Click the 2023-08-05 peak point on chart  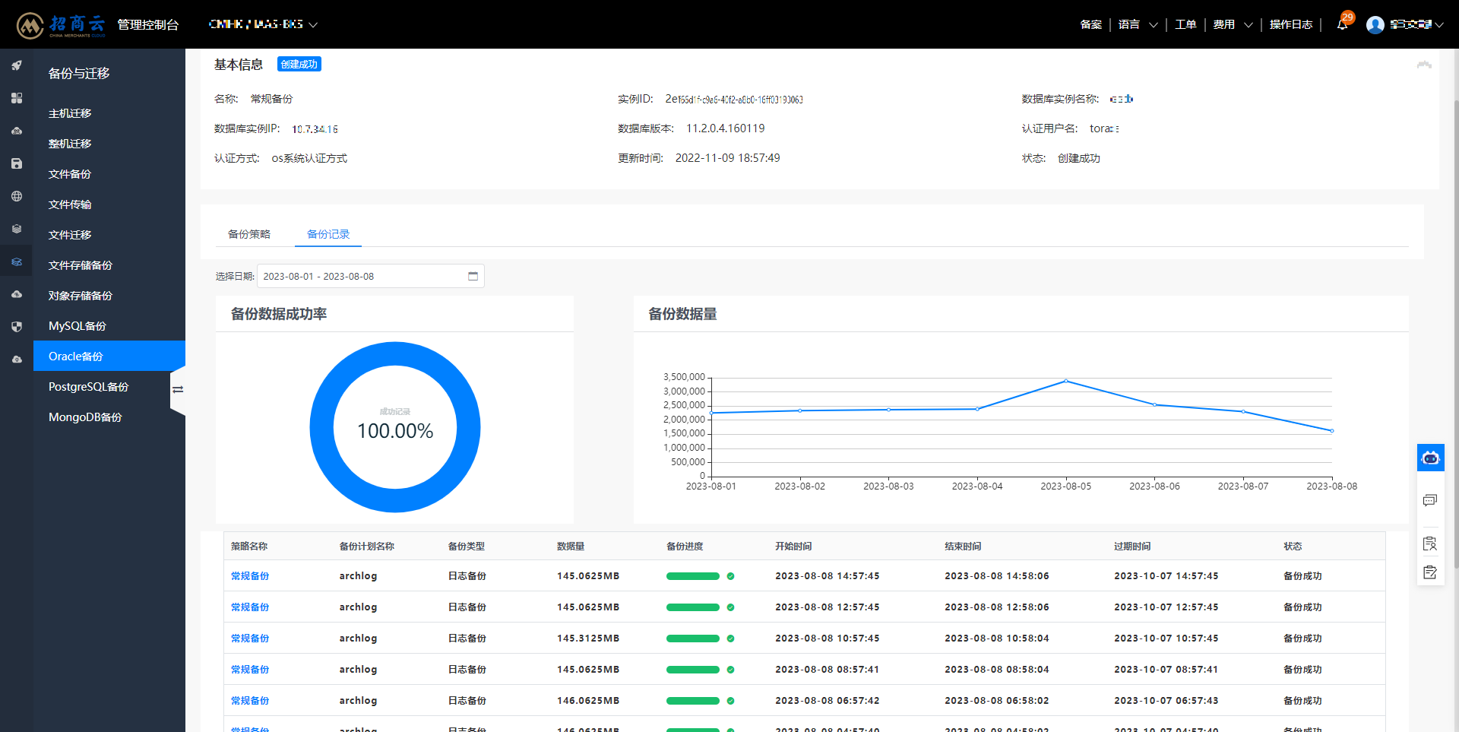(x=1066, y=381)
